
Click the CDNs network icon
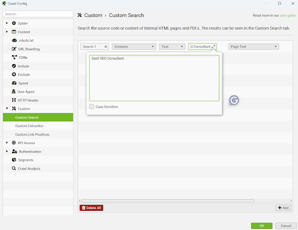coord(15,57)
